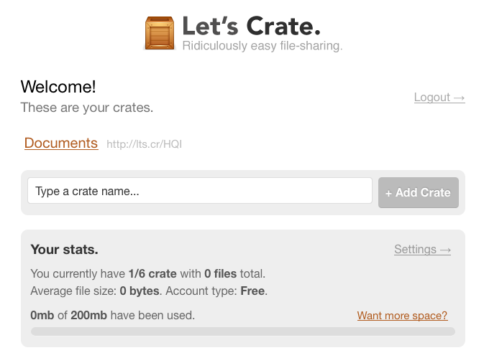The height and width of the screenshot is (358, 484).
Task: Click the "Free" account type text
Action: pos(253,291)
